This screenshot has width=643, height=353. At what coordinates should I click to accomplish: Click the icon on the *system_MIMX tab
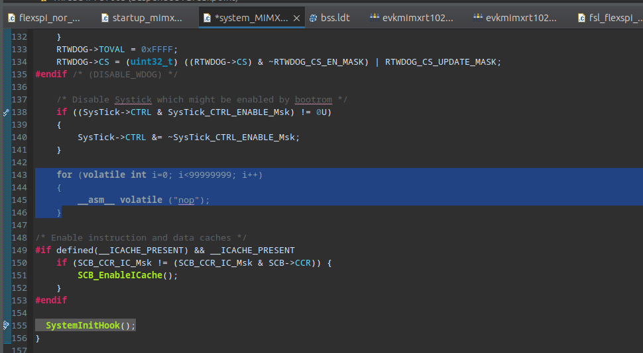(x=207, y=19)
